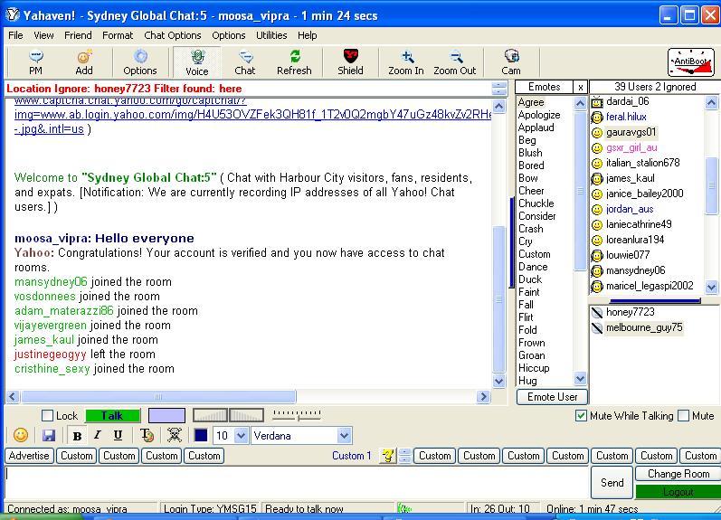
Task: Click the Send button
Action: 612,483
